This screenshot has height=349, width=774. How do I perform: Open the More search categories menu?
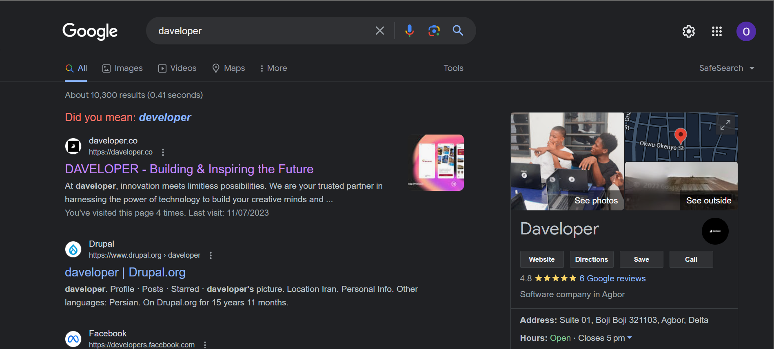pos(273,68)
